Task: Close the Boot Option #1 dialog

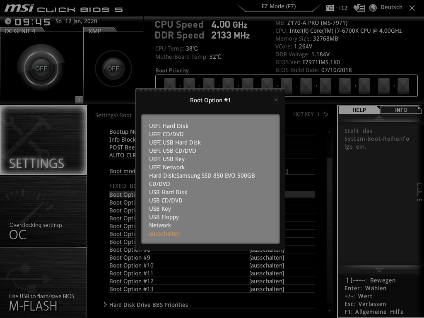Action: click(x=276, y=100)
